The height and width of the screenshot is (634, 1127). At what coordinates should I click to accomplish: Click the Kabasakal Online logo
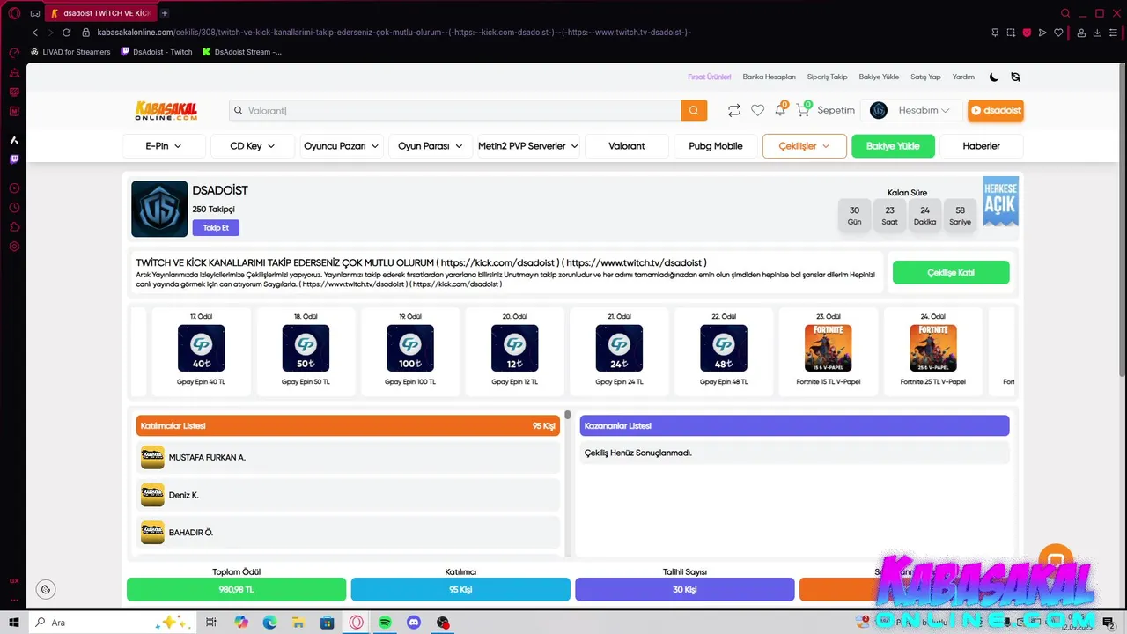166,110
